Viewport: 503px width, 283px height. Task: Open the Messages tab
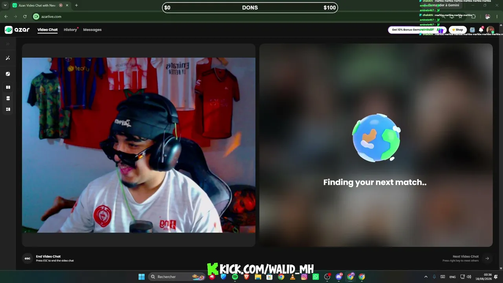coord(92,30)
